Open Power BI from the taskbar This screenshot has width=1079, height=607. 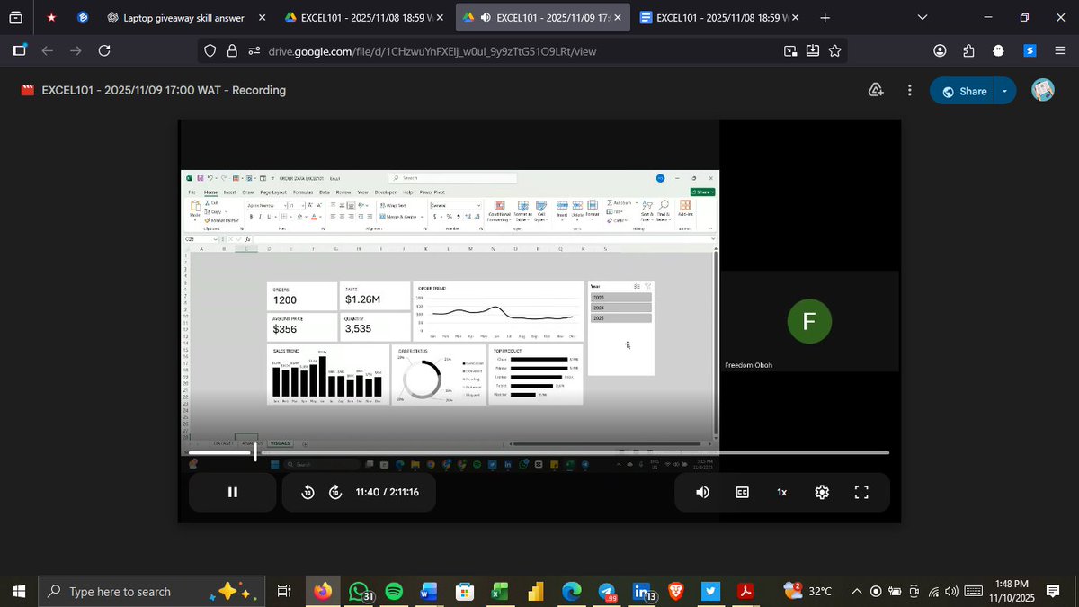click(537, 592)
